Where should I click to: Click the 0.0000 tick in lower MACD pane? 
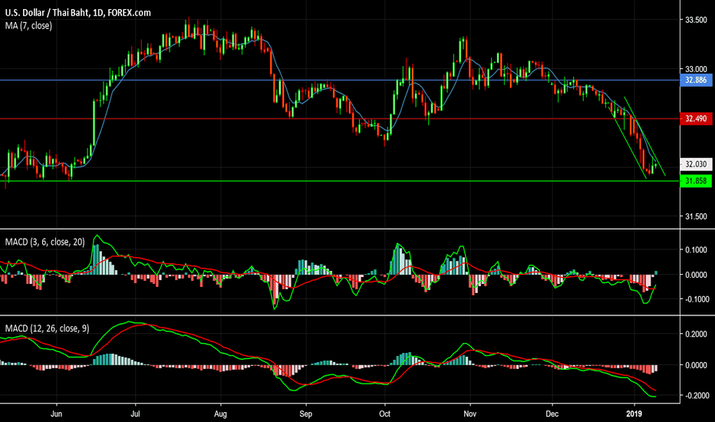click(x=696, y=365)
